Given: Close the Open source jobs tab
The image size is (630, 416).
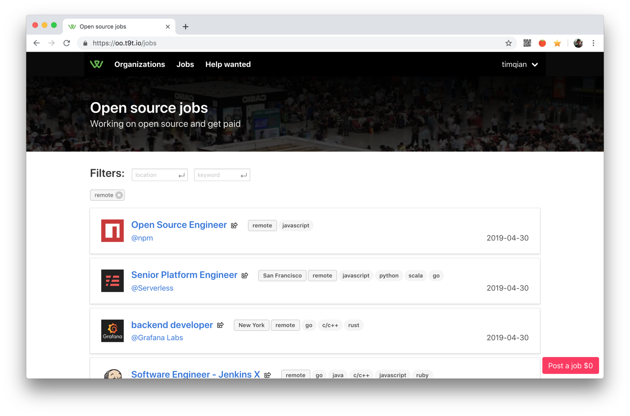Looking at the screenshot, I should coord(168,27).
